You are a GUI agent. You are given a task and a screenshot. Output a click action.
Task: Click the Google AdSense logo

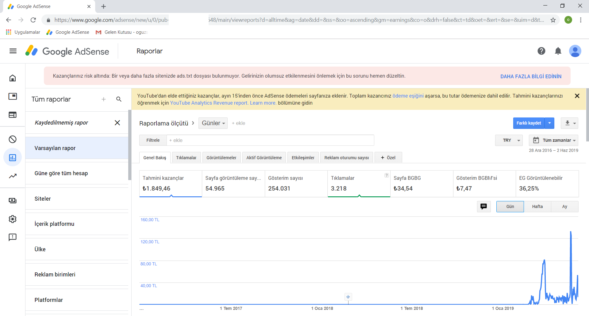[67, 51]
